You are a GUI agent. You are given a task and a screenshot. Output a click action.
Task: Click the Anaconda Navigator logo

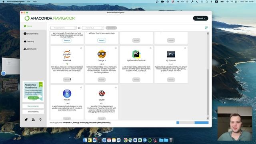[x=50, y=18]
